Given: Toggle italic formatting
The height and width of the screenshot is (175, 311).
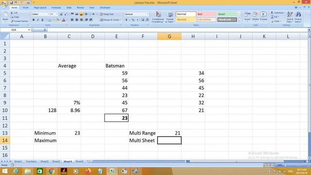Looking at the screenshot, I should 38,20.
